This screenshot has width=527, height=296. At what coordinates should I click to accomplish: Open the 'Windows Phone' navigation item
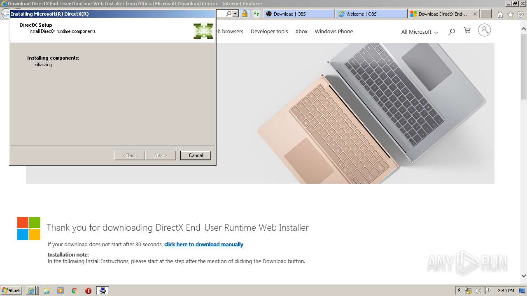click(334, 31)
